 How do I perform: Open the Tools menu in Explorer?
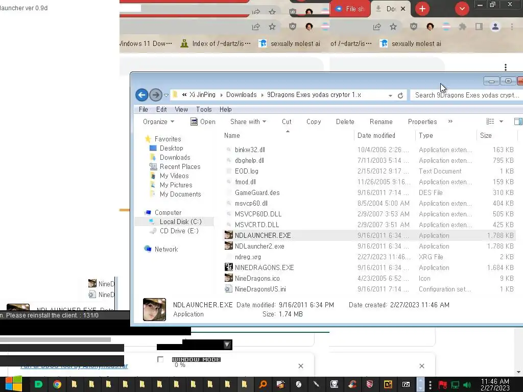tap(204, 109)
